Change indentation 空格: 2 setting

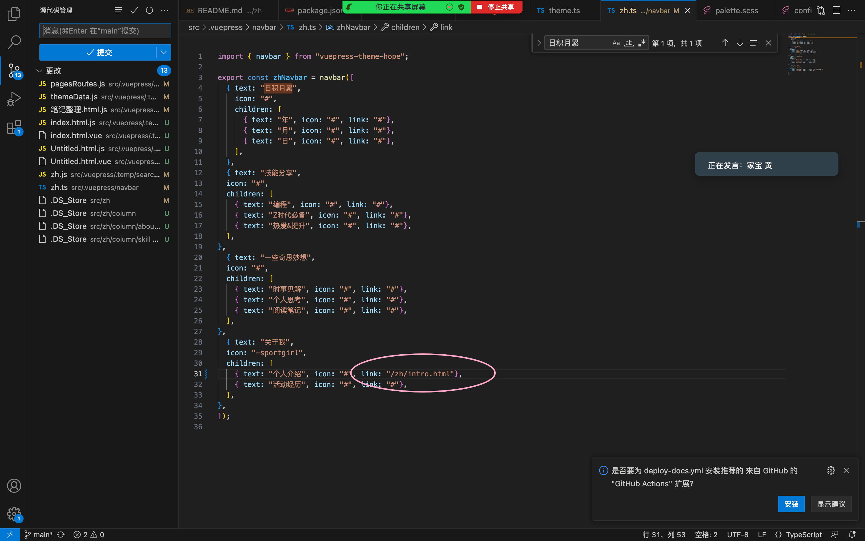click(706, 535)
